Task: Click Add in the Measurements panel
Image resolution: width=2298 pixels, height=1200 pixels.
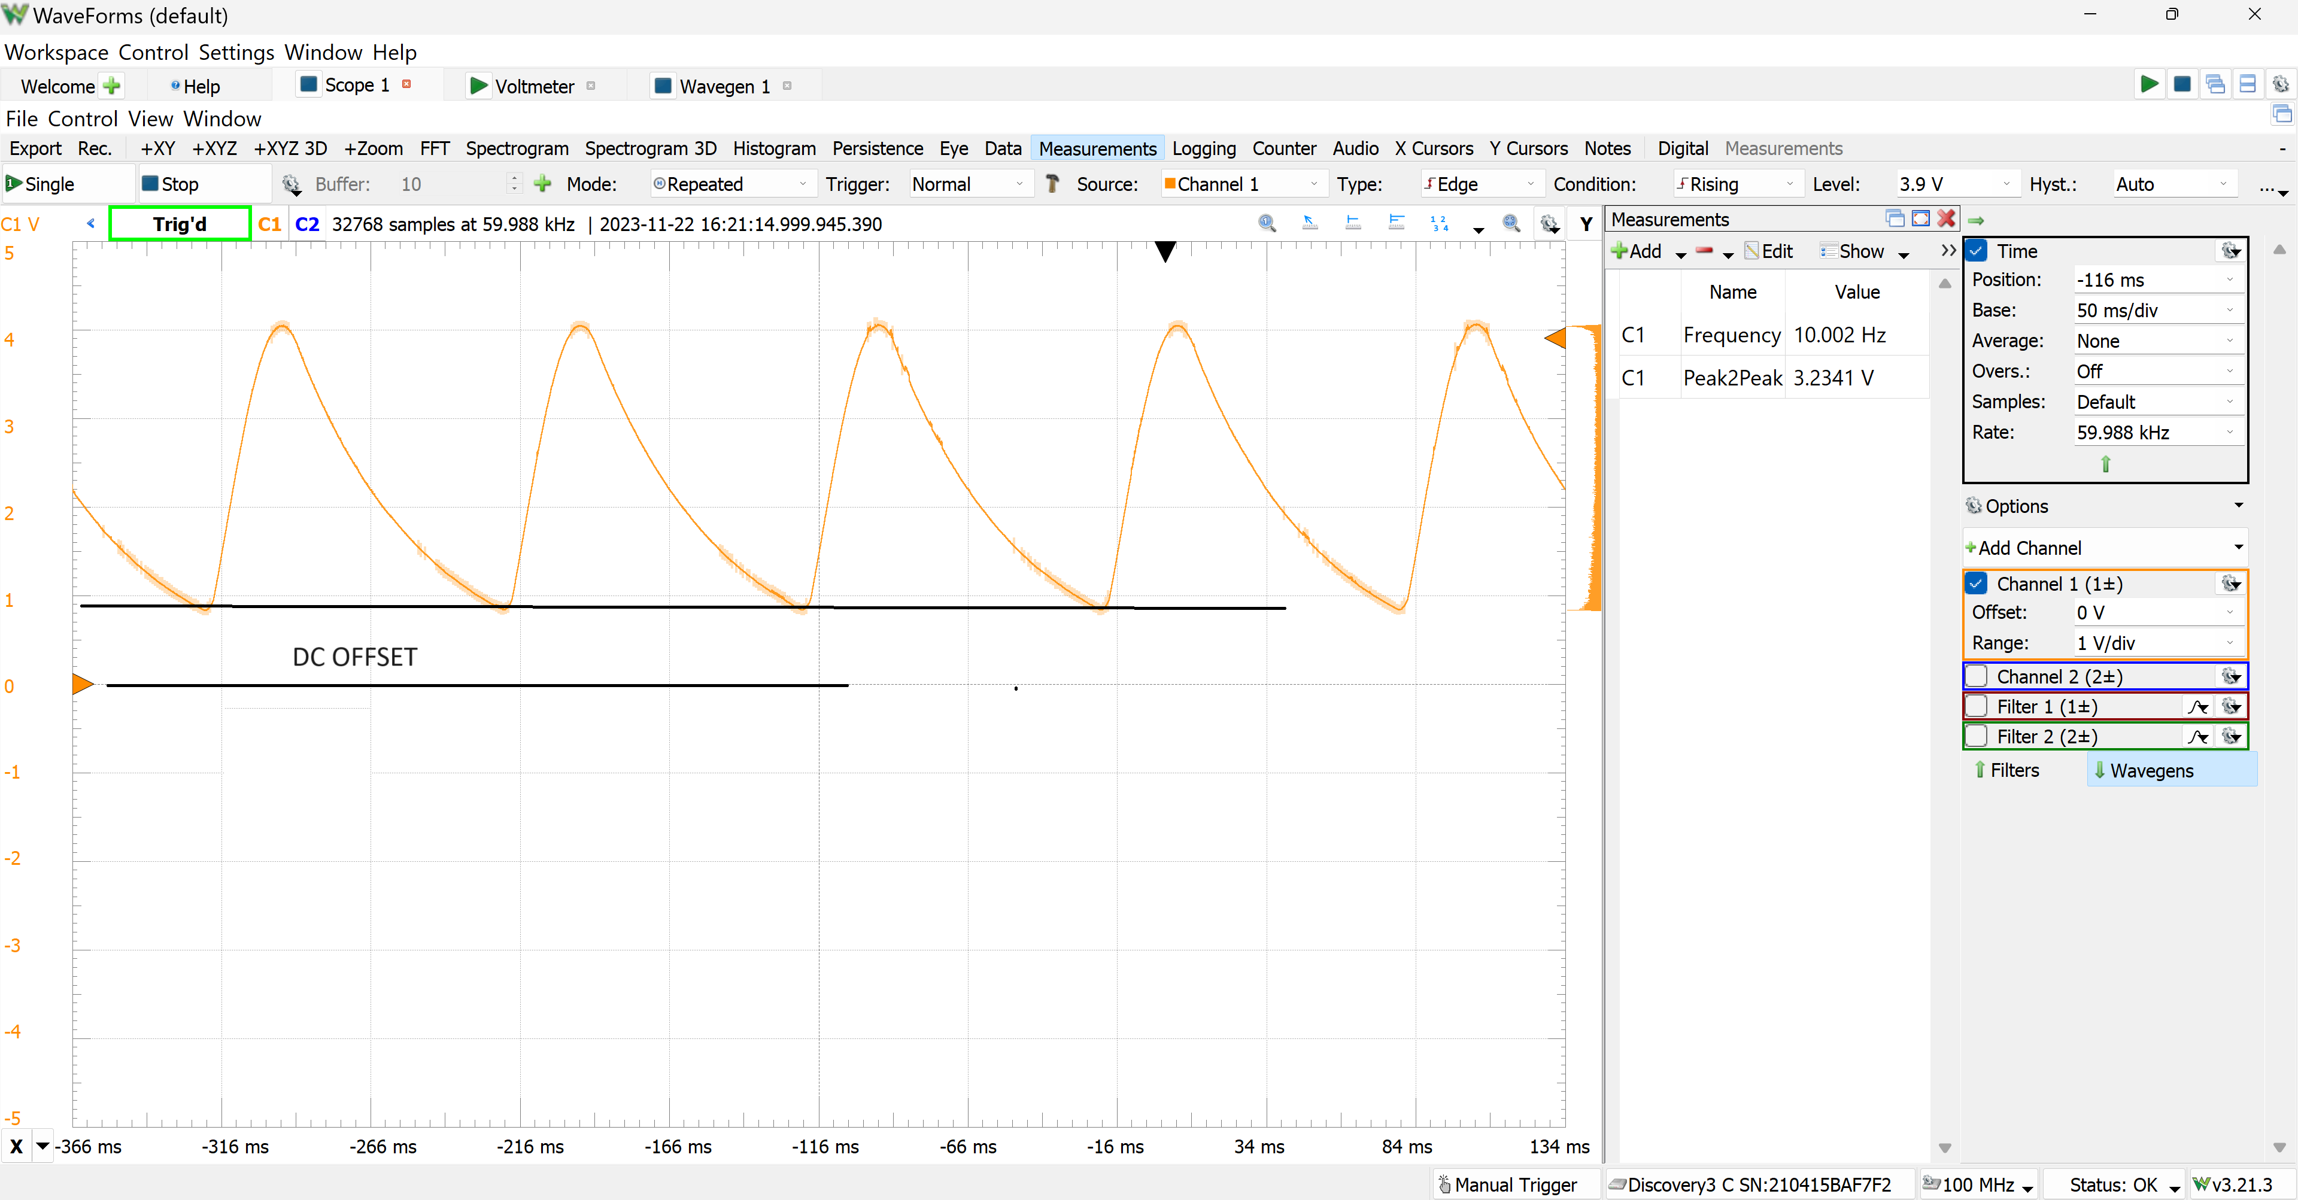Action: 1637,251
